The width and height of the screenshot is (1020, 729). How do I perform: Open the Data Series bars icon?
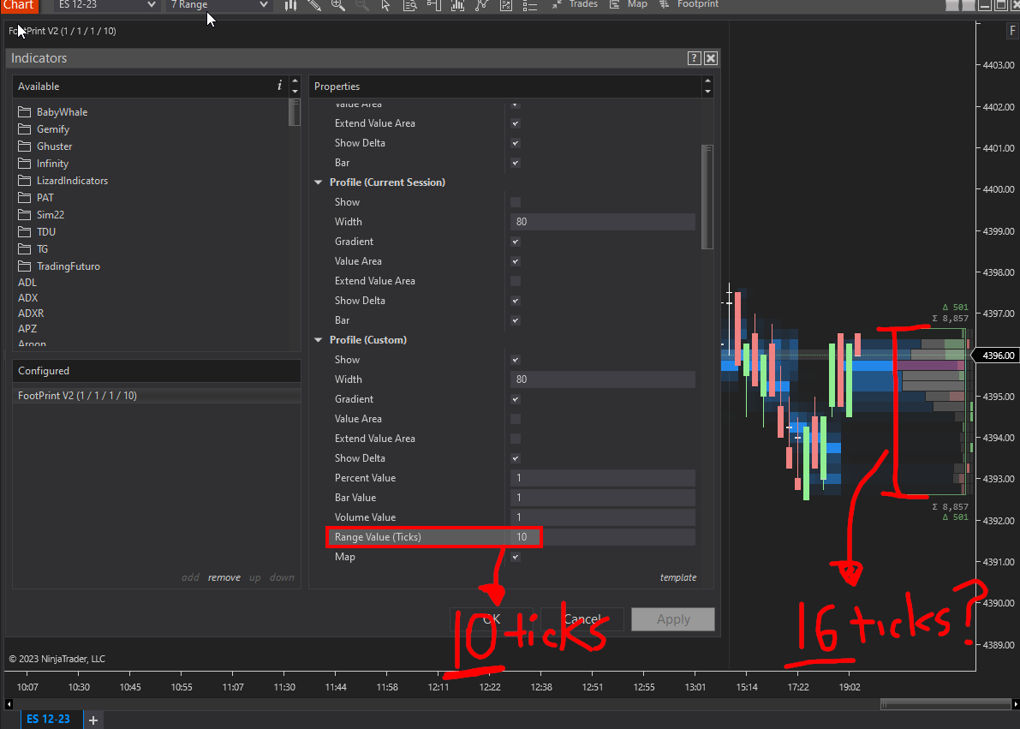458,5
